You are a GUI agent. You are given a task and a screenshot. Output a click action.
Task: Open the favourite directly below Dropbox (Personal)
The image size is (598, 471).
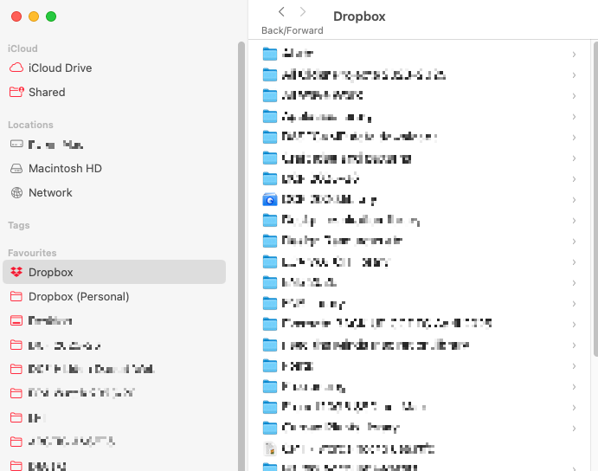(41, 320)
